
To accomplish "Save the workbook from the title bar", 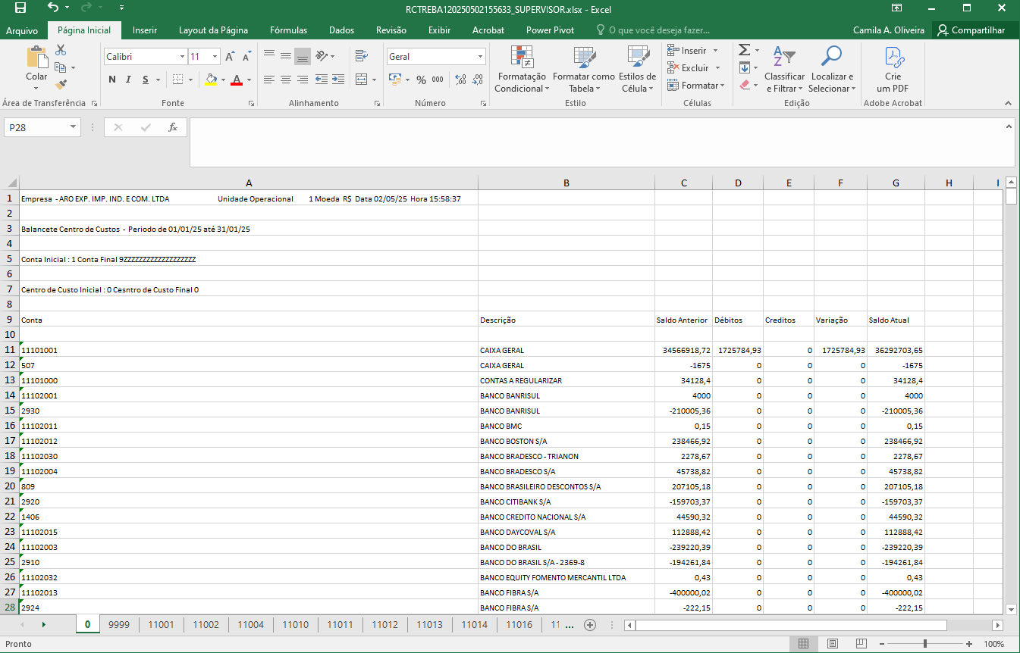I will click(20, 9).
